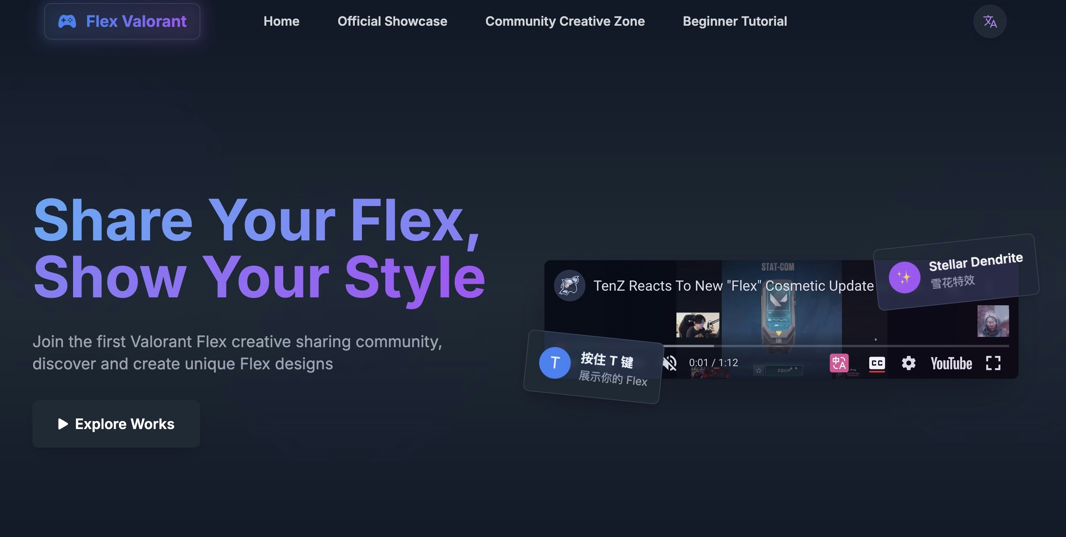The image size is (1066, 537).
Task: Click the 展示你的 Flex caption text
Action: pyautogui.click(x=613, y=378)
